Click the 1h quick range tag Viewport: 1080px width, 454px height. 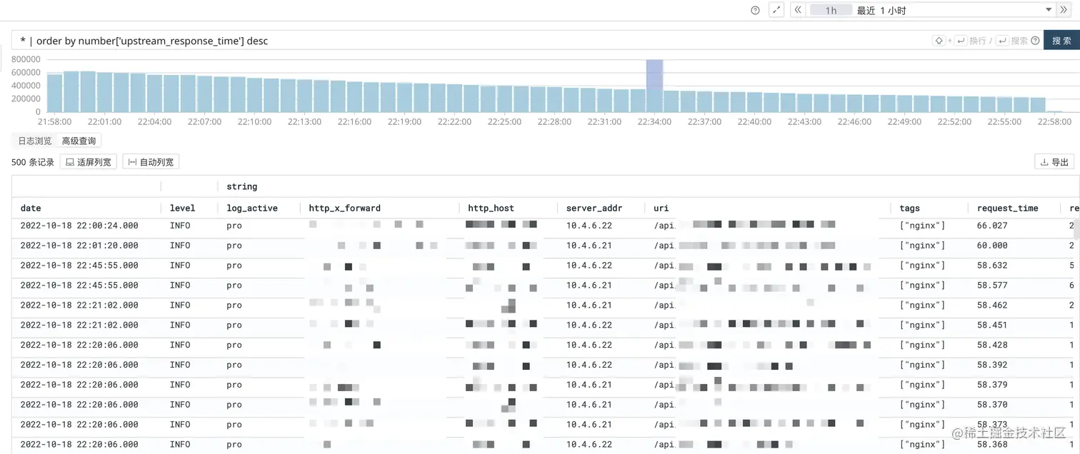coord(831,10)
